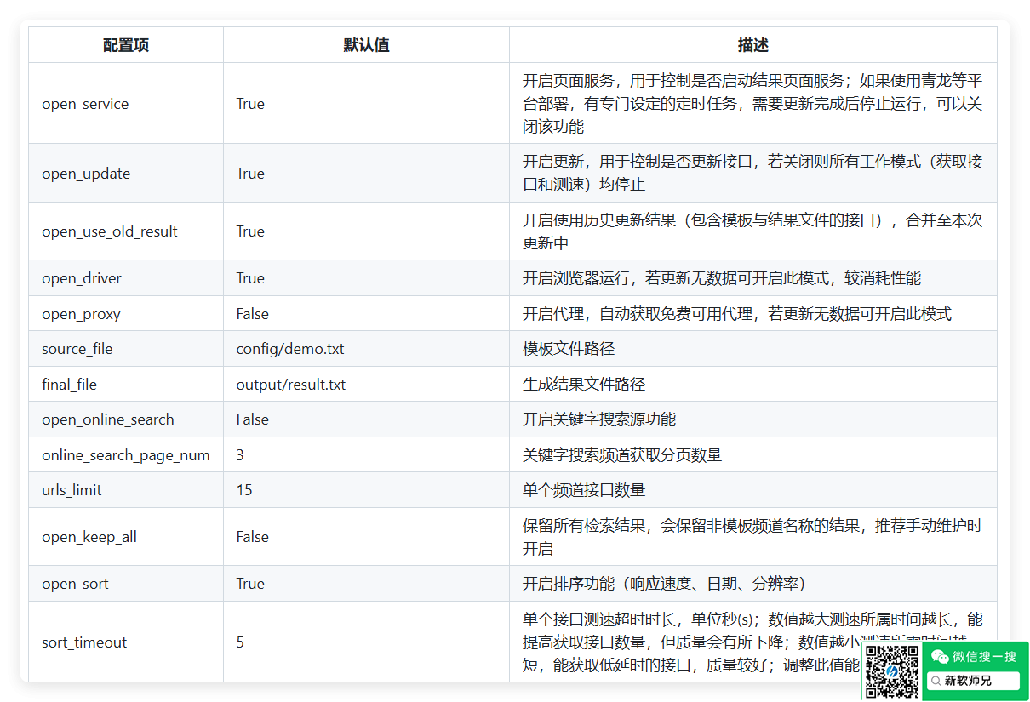The height and width of the screenshot is (702, 1030).
Task: Click the 配置项 column header
Action: click(x=126, y=45)
